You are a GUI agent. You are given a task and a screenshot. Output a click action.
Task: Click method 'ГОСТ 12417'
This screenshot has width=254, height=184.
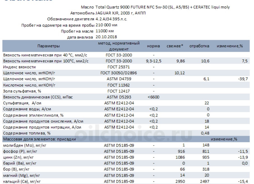pyautogui.click(x=119, y=91)
